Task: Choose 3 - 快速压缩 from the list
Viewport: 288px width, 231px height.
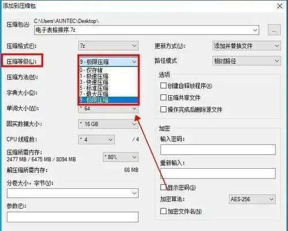Action: click(x=109, y=82)
